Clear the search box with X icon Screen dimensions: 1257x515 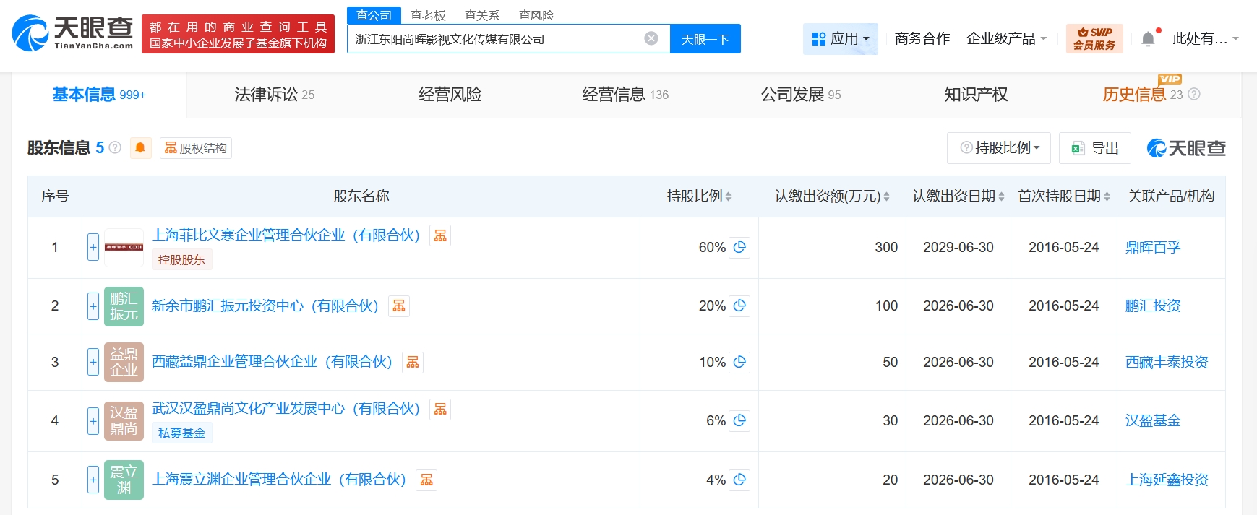[651, 38]
